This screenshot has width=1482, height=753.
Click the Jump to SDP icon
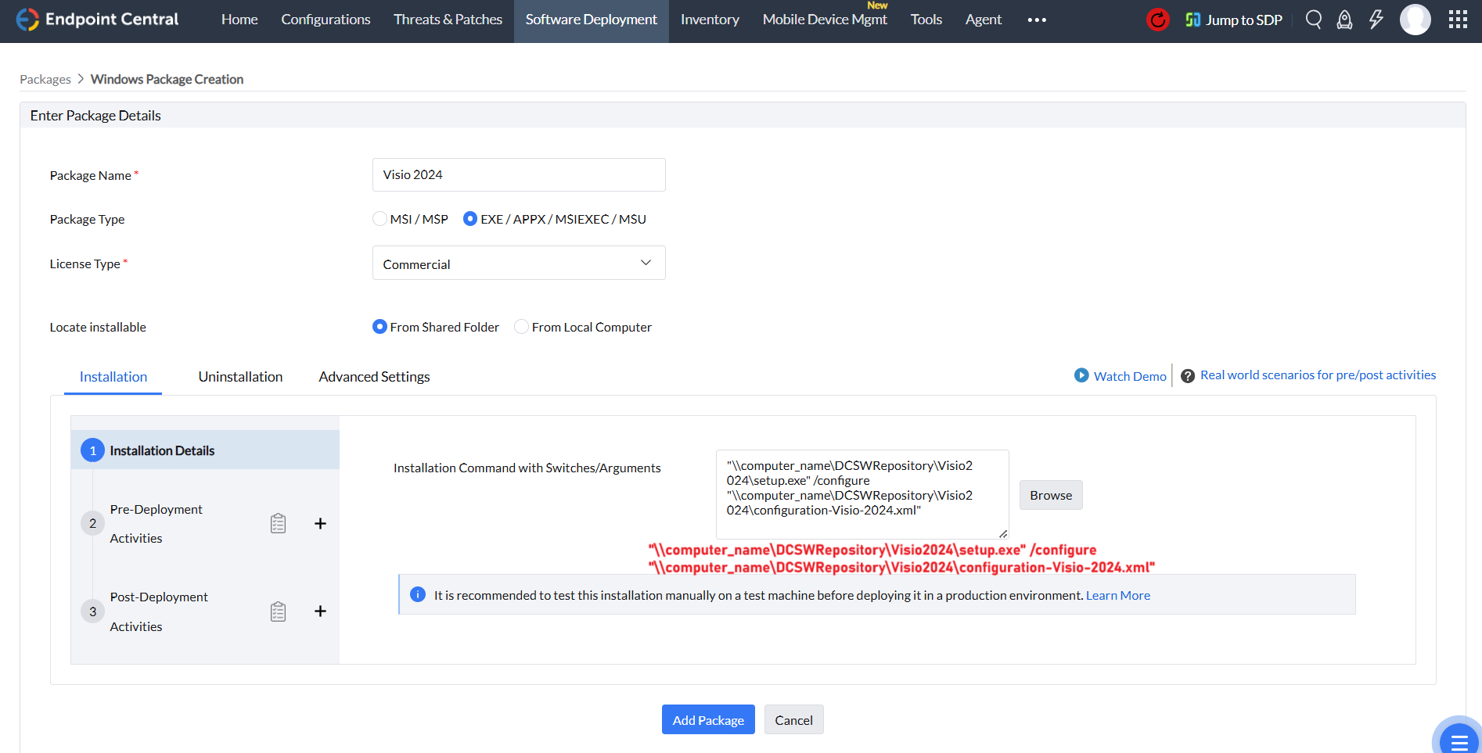click(x=1193, y=20)
